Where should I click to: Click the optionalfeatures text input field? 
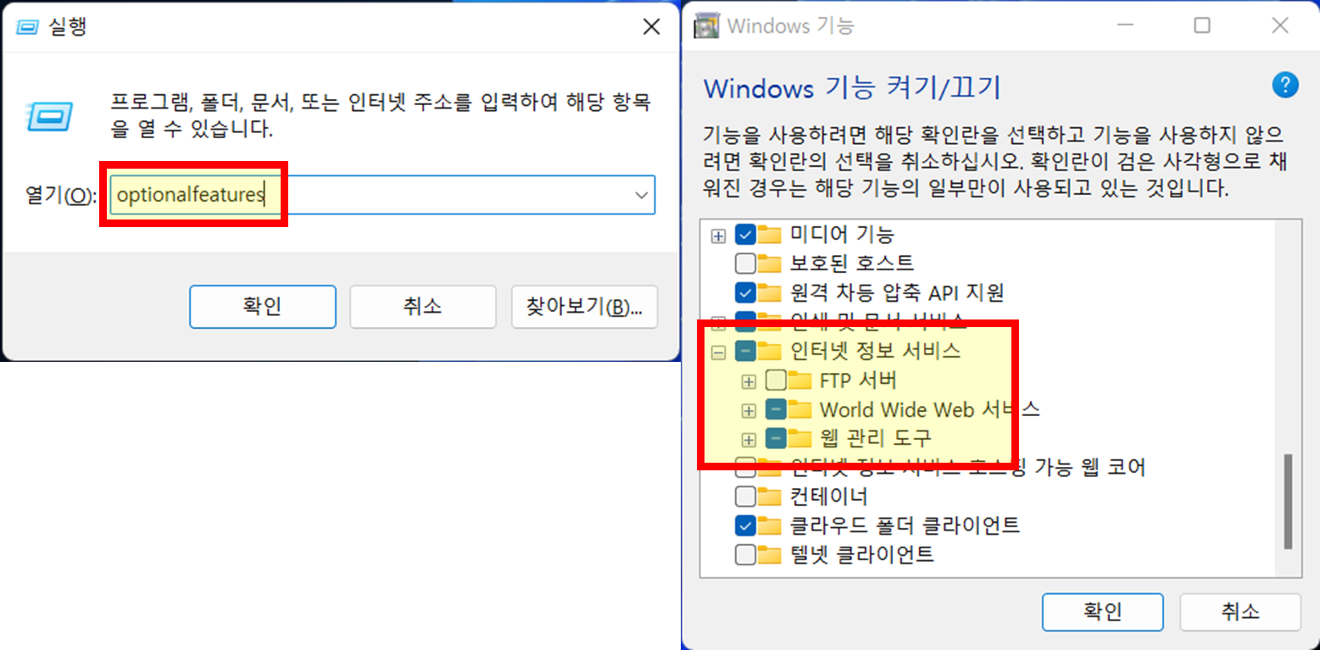[x=382, y=195]
